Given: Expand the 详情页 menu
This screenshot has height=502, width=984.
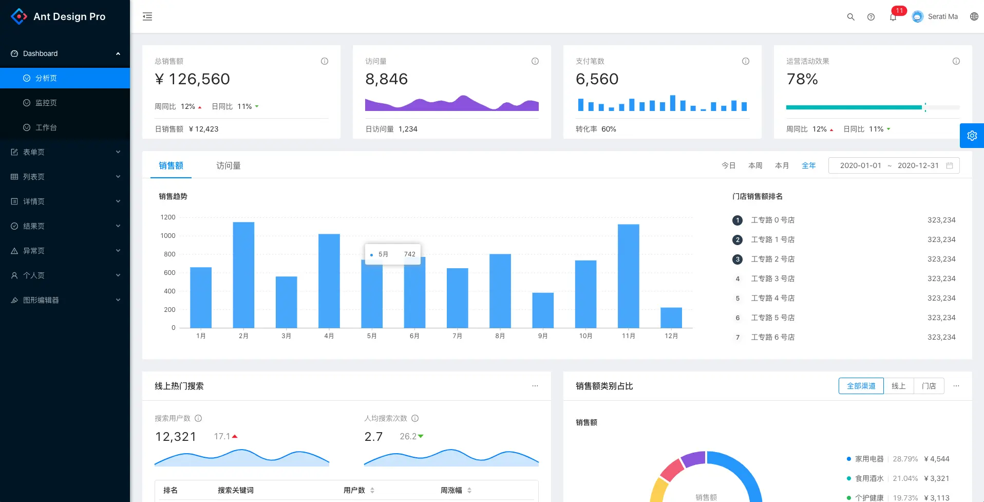Looking at the screenshot, I should (x=65, y=201).
